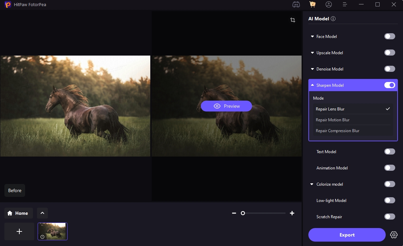
Task: Open the hamburger menu in title bar
Action: point(345,4)
